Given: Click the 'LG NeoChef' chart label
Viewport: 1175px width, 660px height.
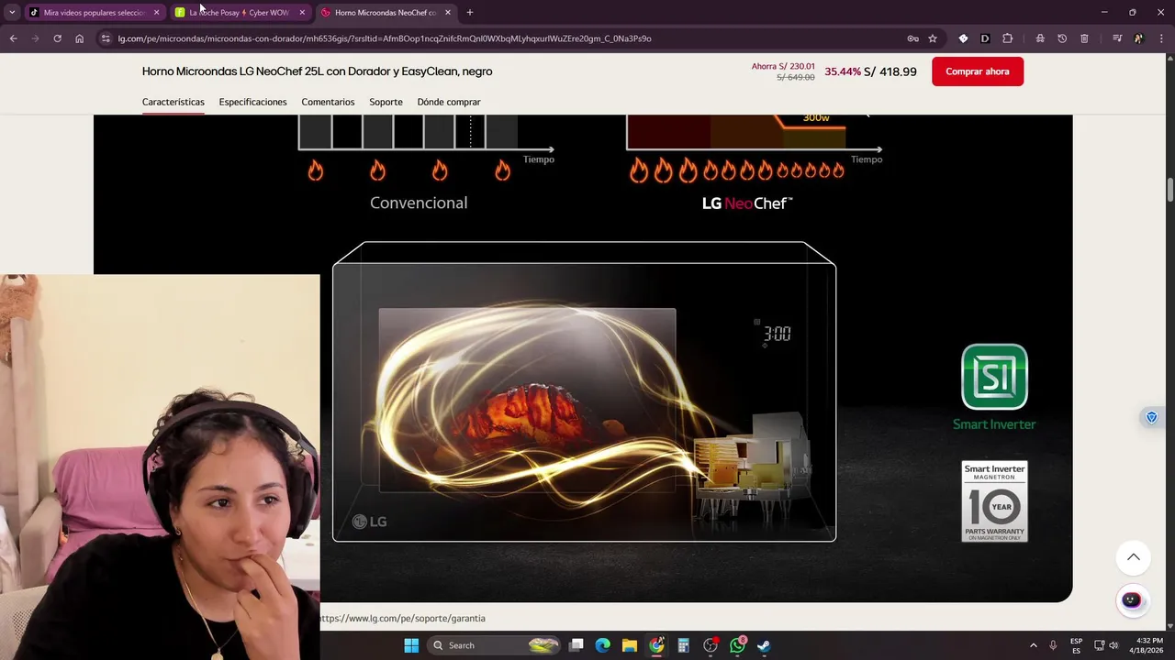Looking at the screenshot, I should click(747, 203).
